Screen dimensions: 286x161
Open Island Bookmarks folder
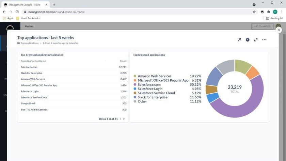[28, 18]
